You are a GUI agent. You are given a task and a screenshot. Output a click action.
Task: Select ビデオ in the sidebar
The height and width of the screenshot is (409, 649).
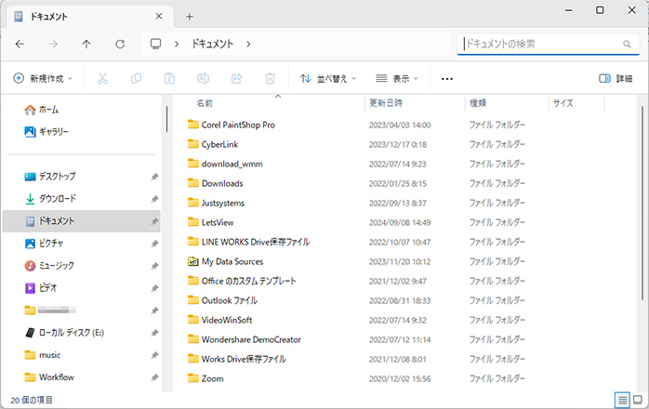pos(82,288)
